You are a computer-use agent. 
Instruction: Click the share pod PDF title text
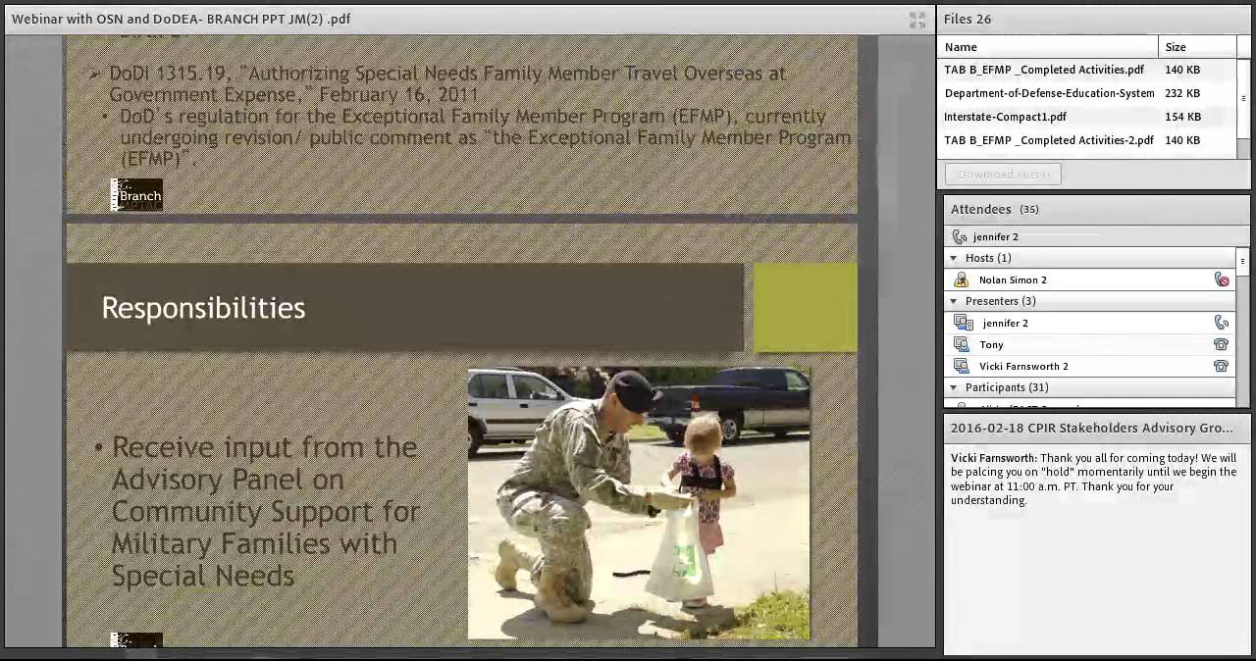181,19
